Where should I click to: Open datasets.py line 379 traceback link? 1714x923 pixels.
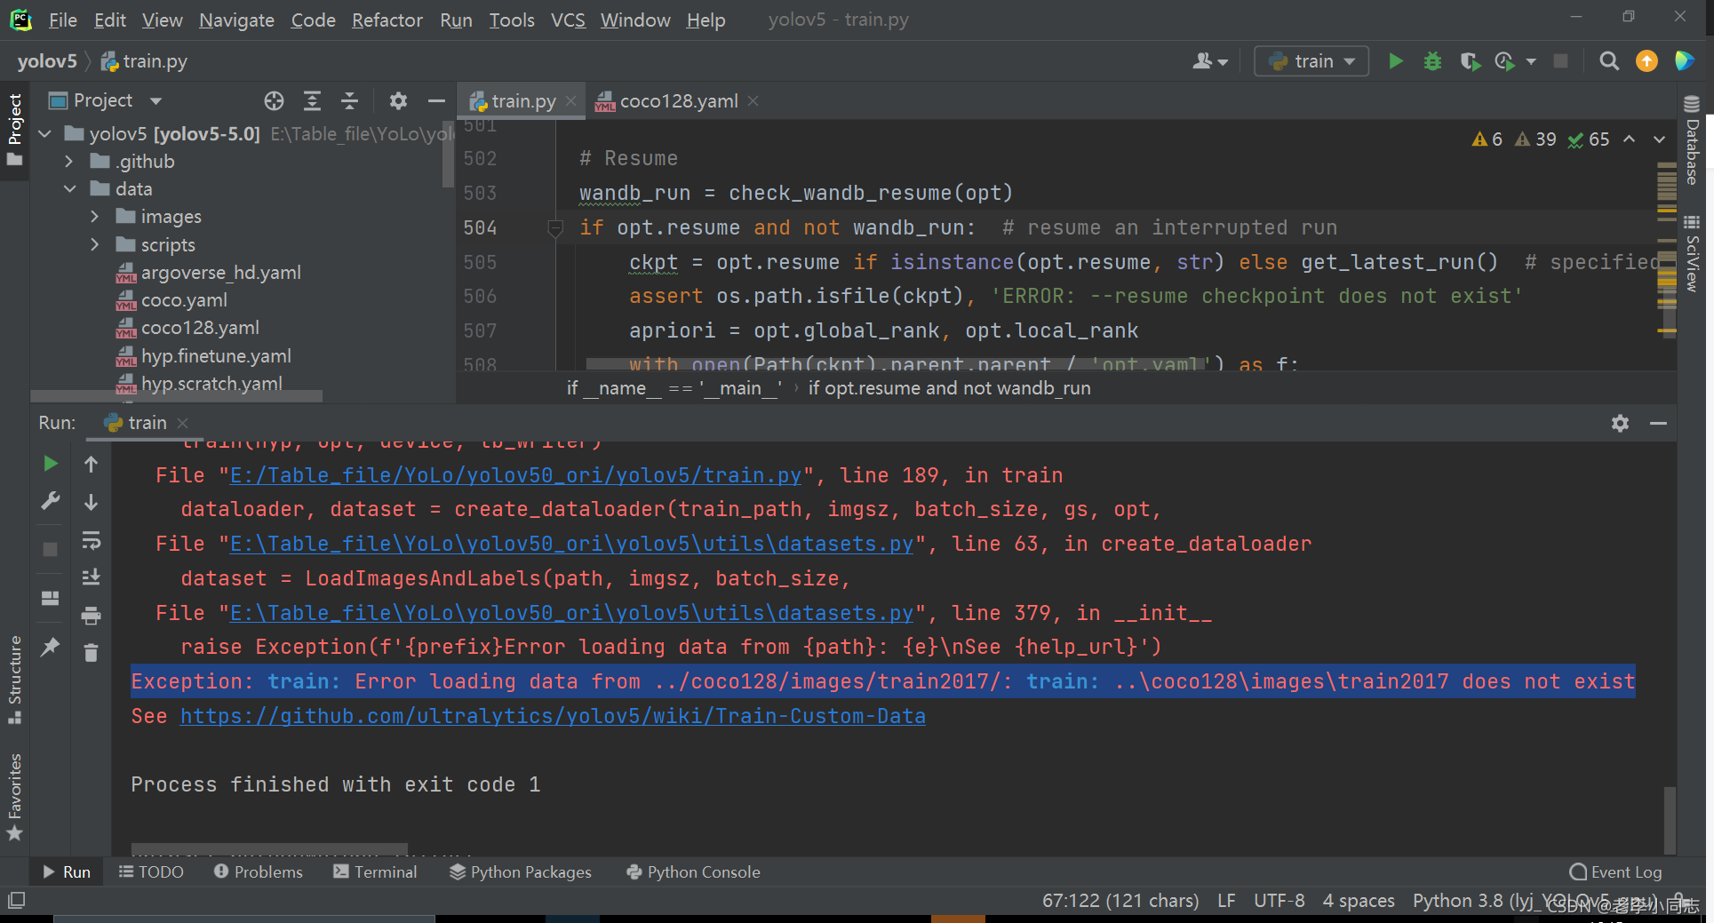coord(571,613)
